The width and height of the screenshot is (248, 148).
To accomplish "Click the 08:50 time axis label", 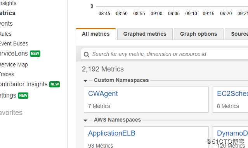I will point(121,14).
